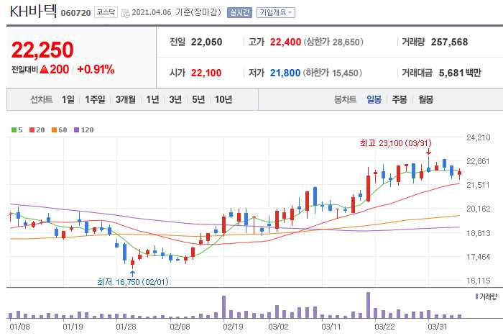Click the 시가 value 22,100
Screen dimensions: 503x336
[206, 73]
